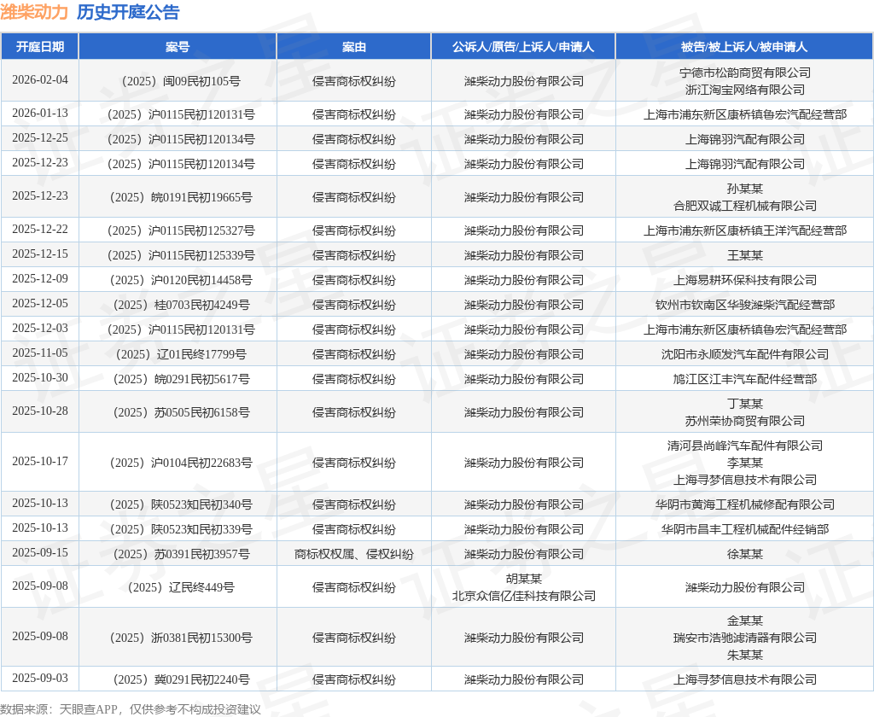
Task: Click the defendant 李某某
Action: 744,463
